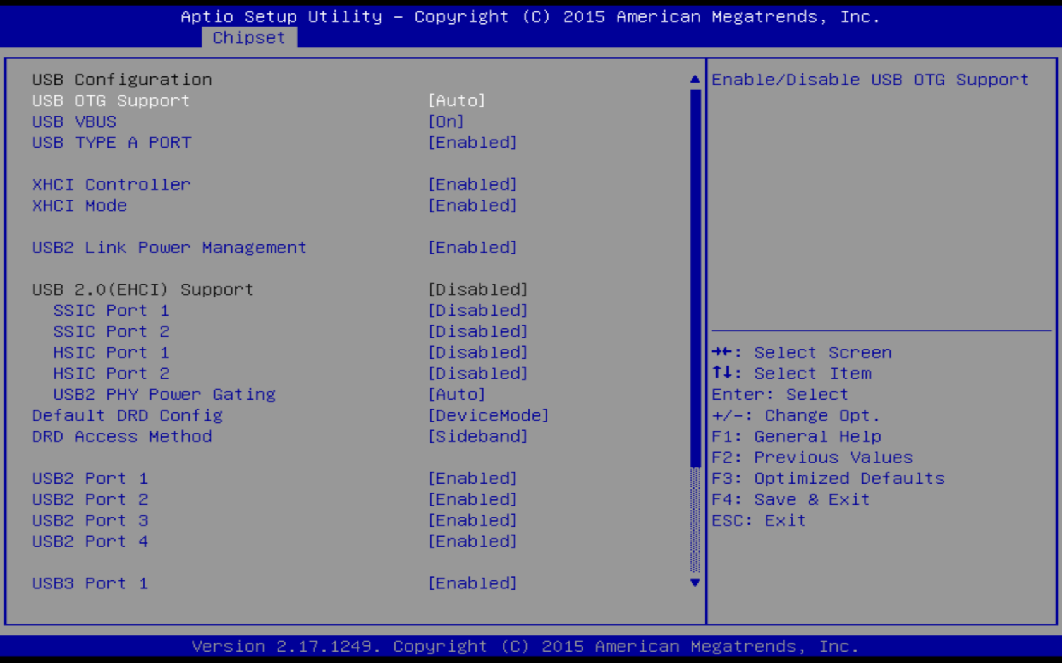Click the vertical scrollbar thumb
This screenshot has height=663, width=1062.
click(695, 278)
